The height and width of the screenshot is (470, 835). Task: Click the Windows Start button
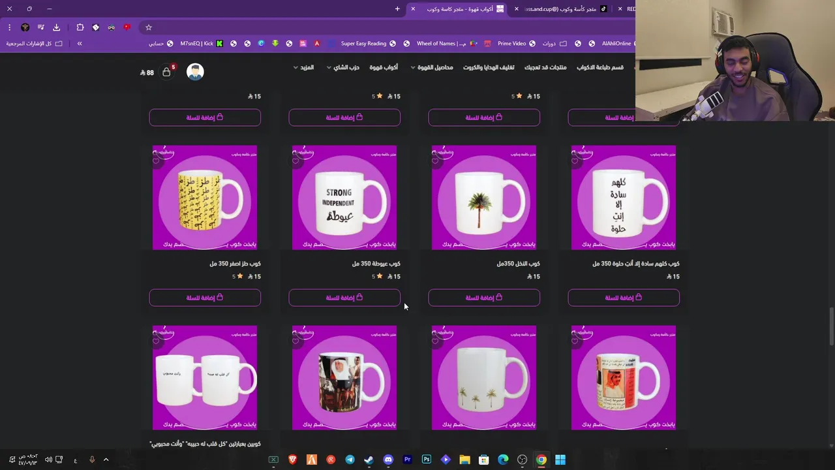tap(560, 460)
